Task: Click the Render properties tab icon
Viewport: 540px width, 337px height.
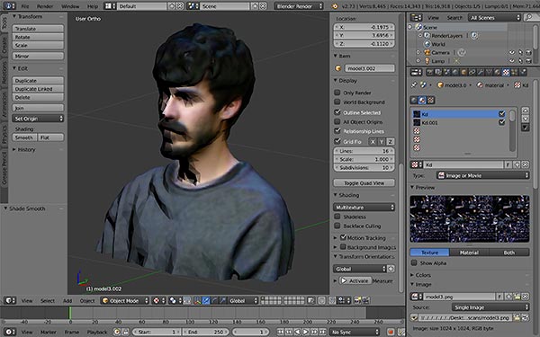Action: 430,72
